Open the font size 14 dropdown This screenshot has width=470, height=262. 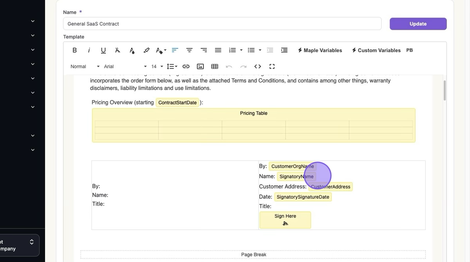pyautogui.click(x=156, y=66)
